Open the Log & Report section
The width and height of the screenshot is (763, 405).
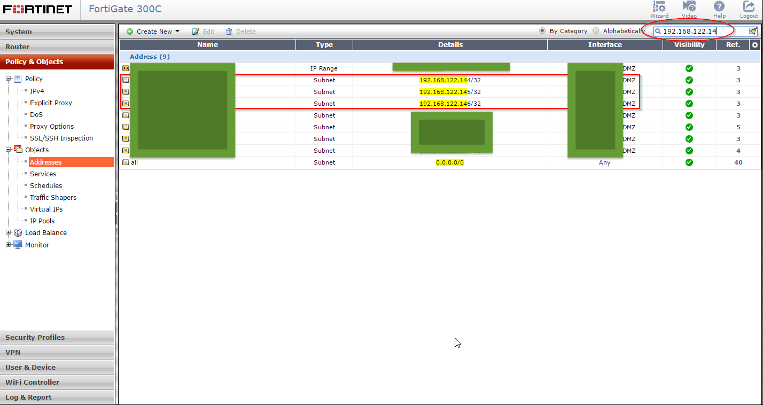tap(57, 398)
